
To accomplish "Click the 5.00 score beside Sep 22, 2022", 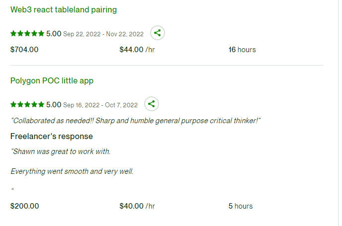I will 54,34.
